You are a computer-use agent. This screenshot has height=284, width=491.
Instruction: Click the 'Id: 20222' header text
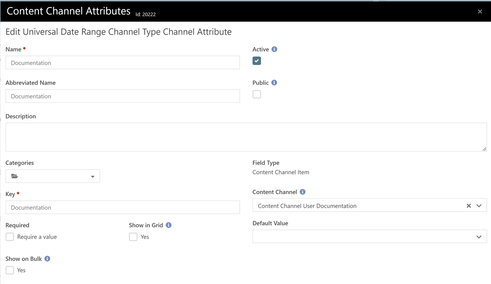click(x=146, y=14)
